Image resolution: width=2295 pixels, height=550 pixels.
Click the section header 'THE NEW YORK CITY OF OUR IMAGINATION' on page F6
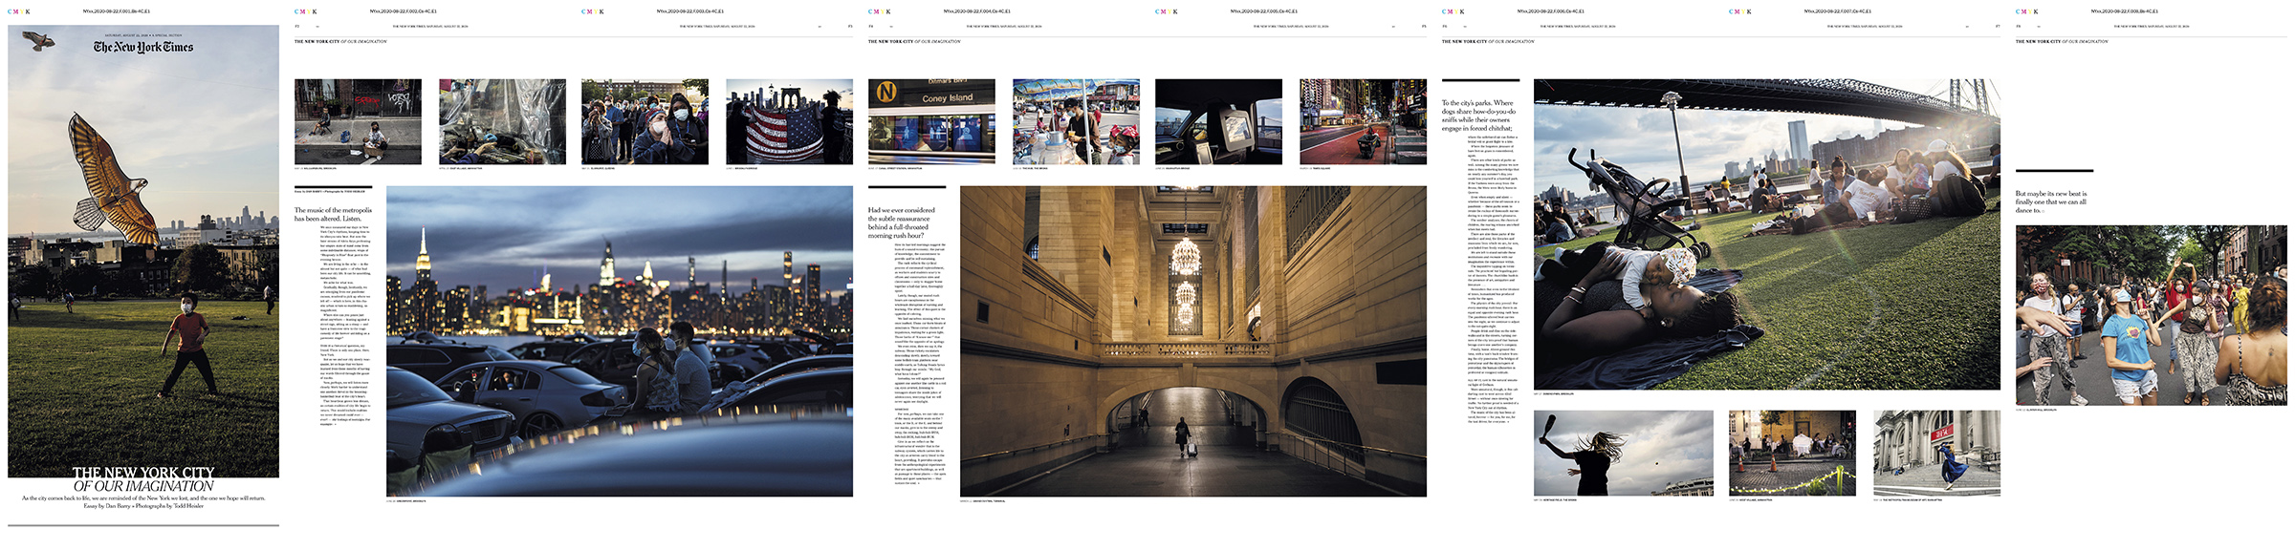coord(1488,41)
